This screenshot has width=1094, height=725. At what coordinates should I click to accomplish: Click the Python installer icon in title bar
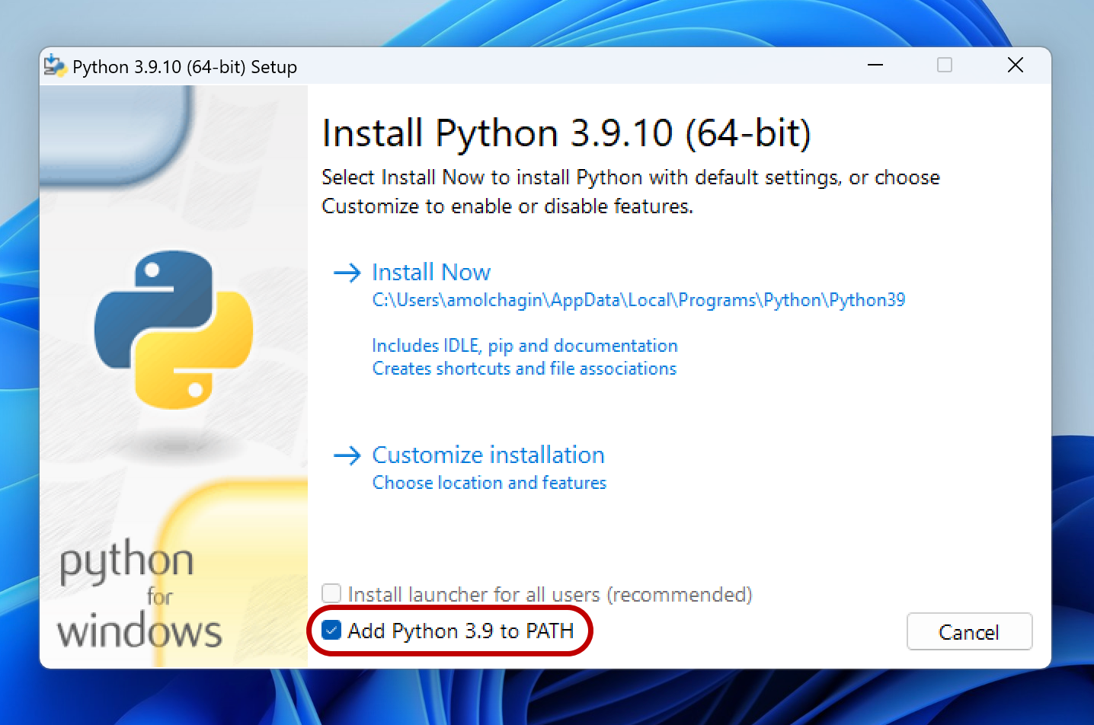(55, 66)
